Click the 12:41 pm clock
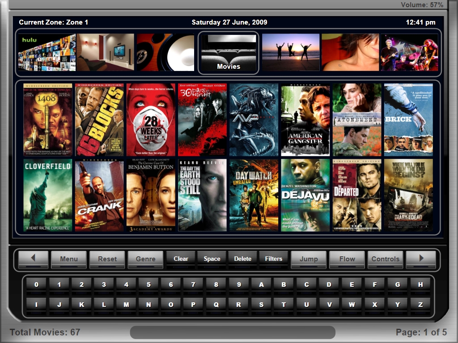 coord(420,22)
